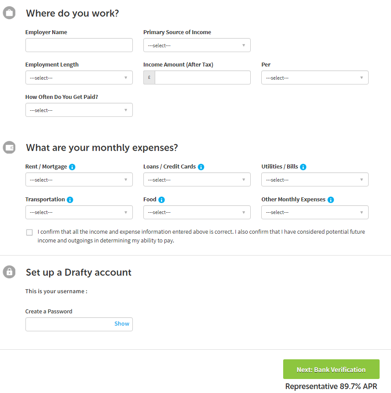Viewport: 391px width, 393px height.
Task: Click the Transportation info icon
Action: pyautogui.click(x=70, y=200)
